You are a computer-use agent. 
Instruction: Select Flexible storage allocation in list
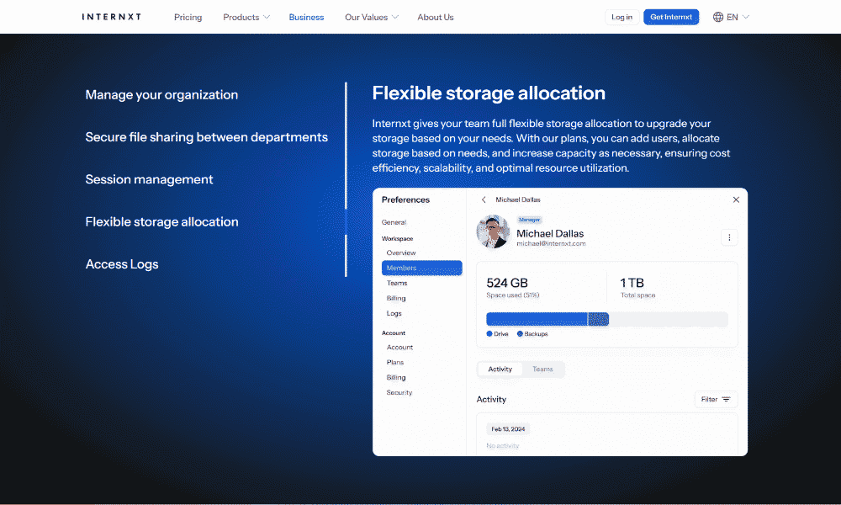(x=161, y=221)
